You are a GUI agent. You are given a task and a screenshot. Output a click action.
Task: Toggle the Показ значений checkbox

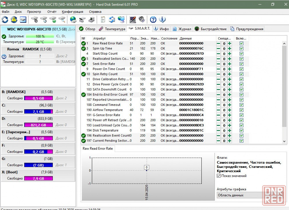click(x=218, y=176)
